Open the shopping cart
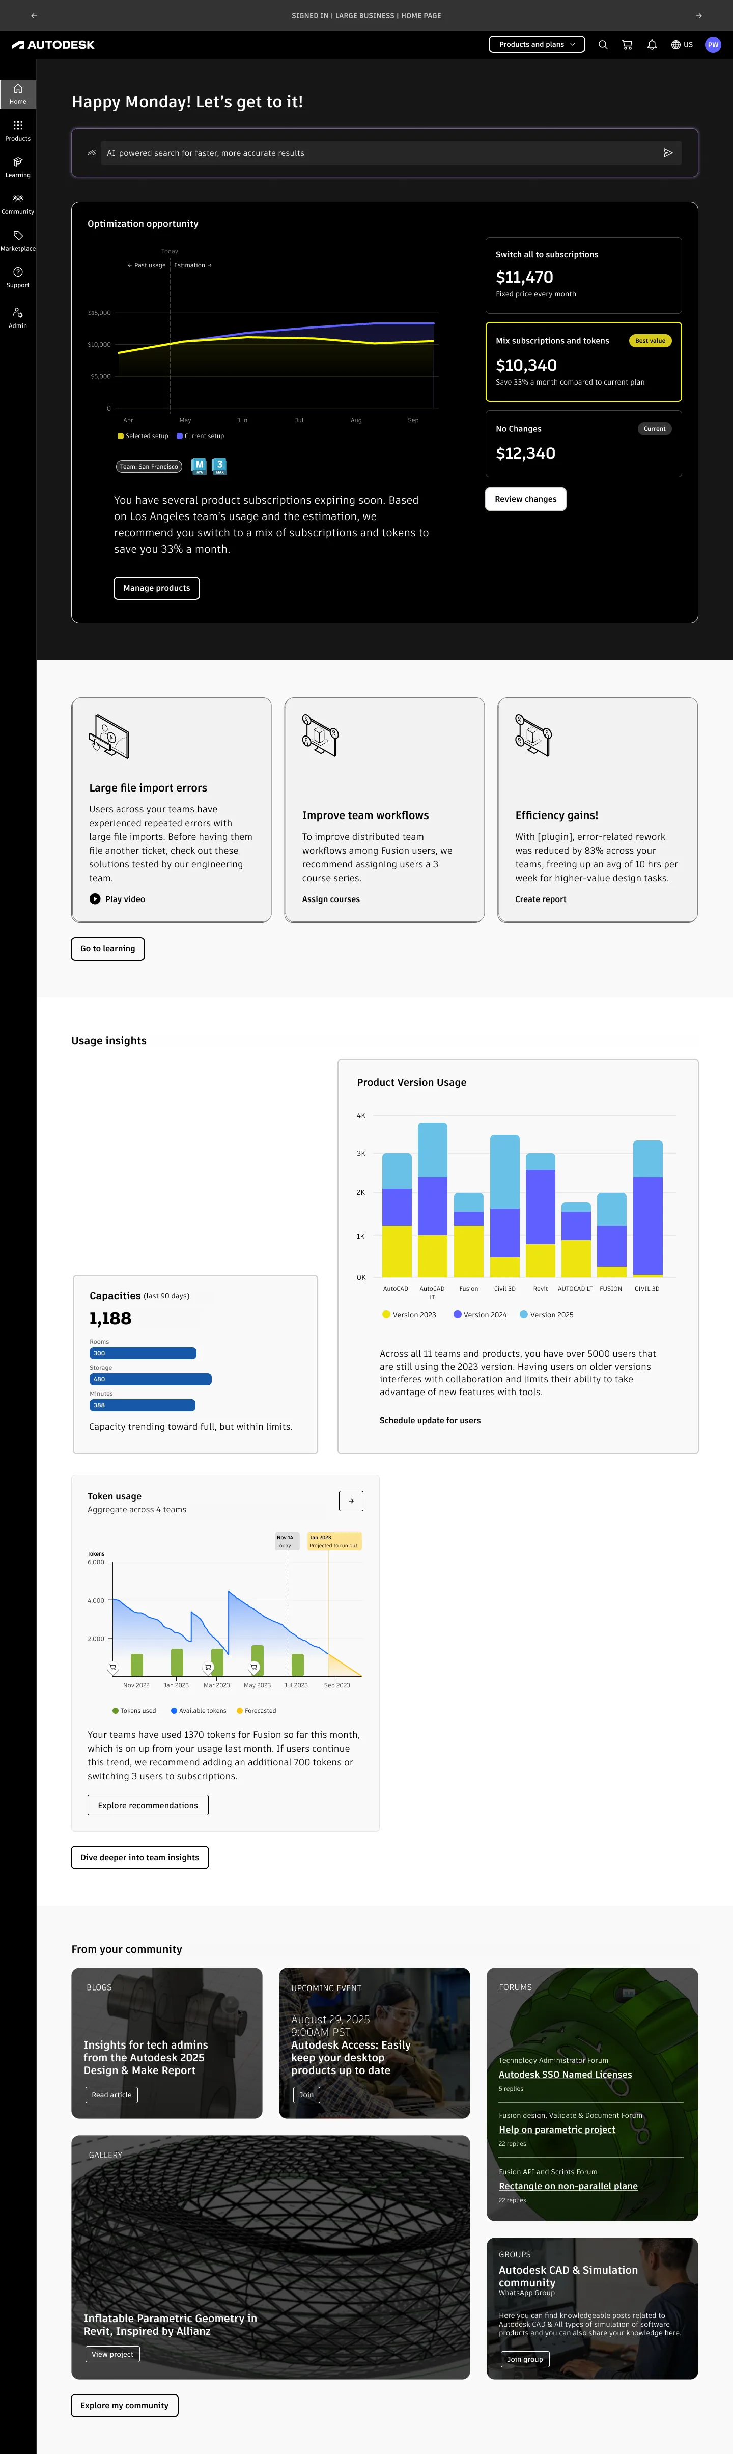This screenshot has width=733, height=2454. pyautogui.click(x=627, y=45)
